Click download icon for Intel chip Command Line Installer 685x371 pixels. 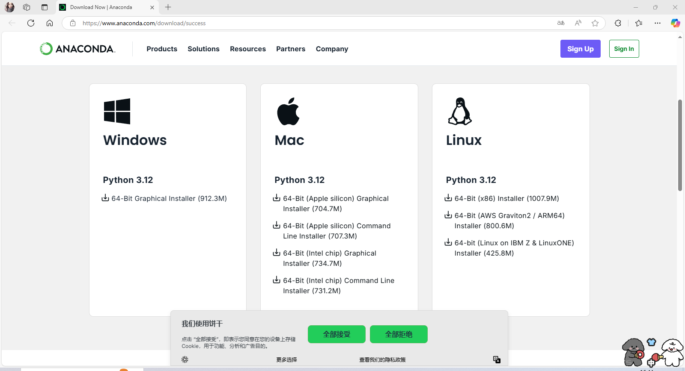[277, 280]
